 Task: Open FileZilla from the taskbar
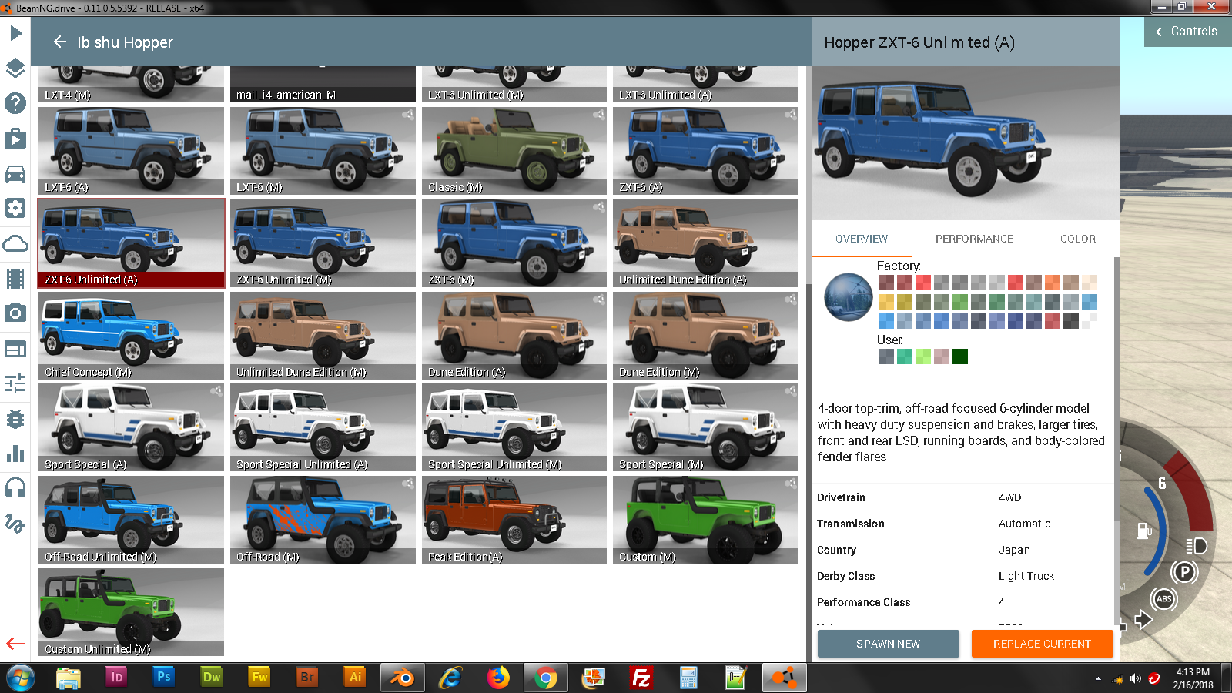pos(641,678)
